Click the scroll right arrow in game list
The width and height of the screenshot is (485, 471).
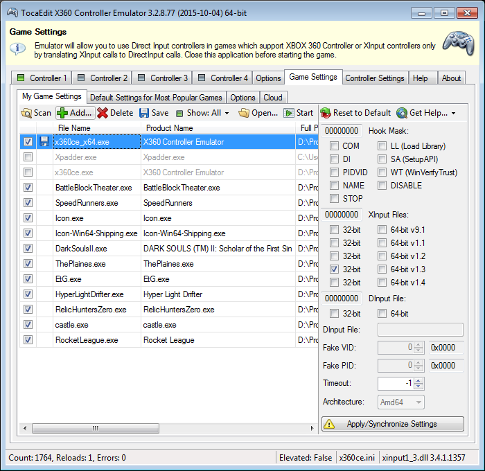point(312,428)
